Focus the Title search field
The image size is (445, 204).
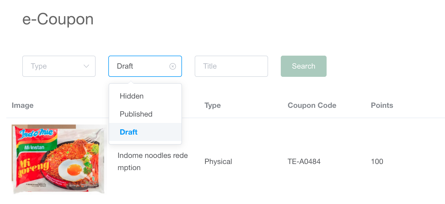click(231, 66)
